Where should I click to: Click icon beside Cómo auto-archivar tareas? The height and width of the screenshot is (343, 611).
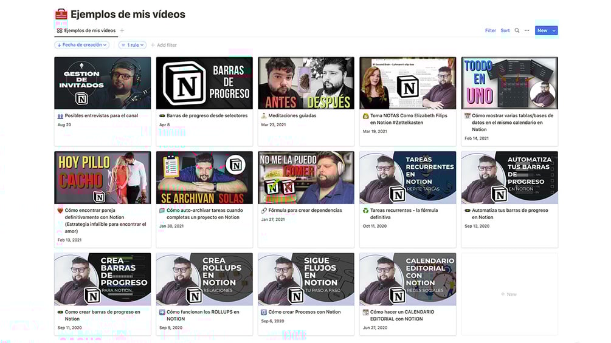[x=162, y=211]
